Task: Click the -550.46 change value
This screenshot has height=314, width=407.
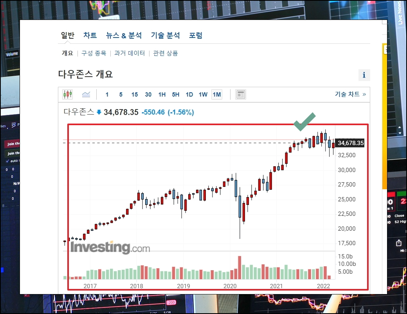Action: coord(153,112)
